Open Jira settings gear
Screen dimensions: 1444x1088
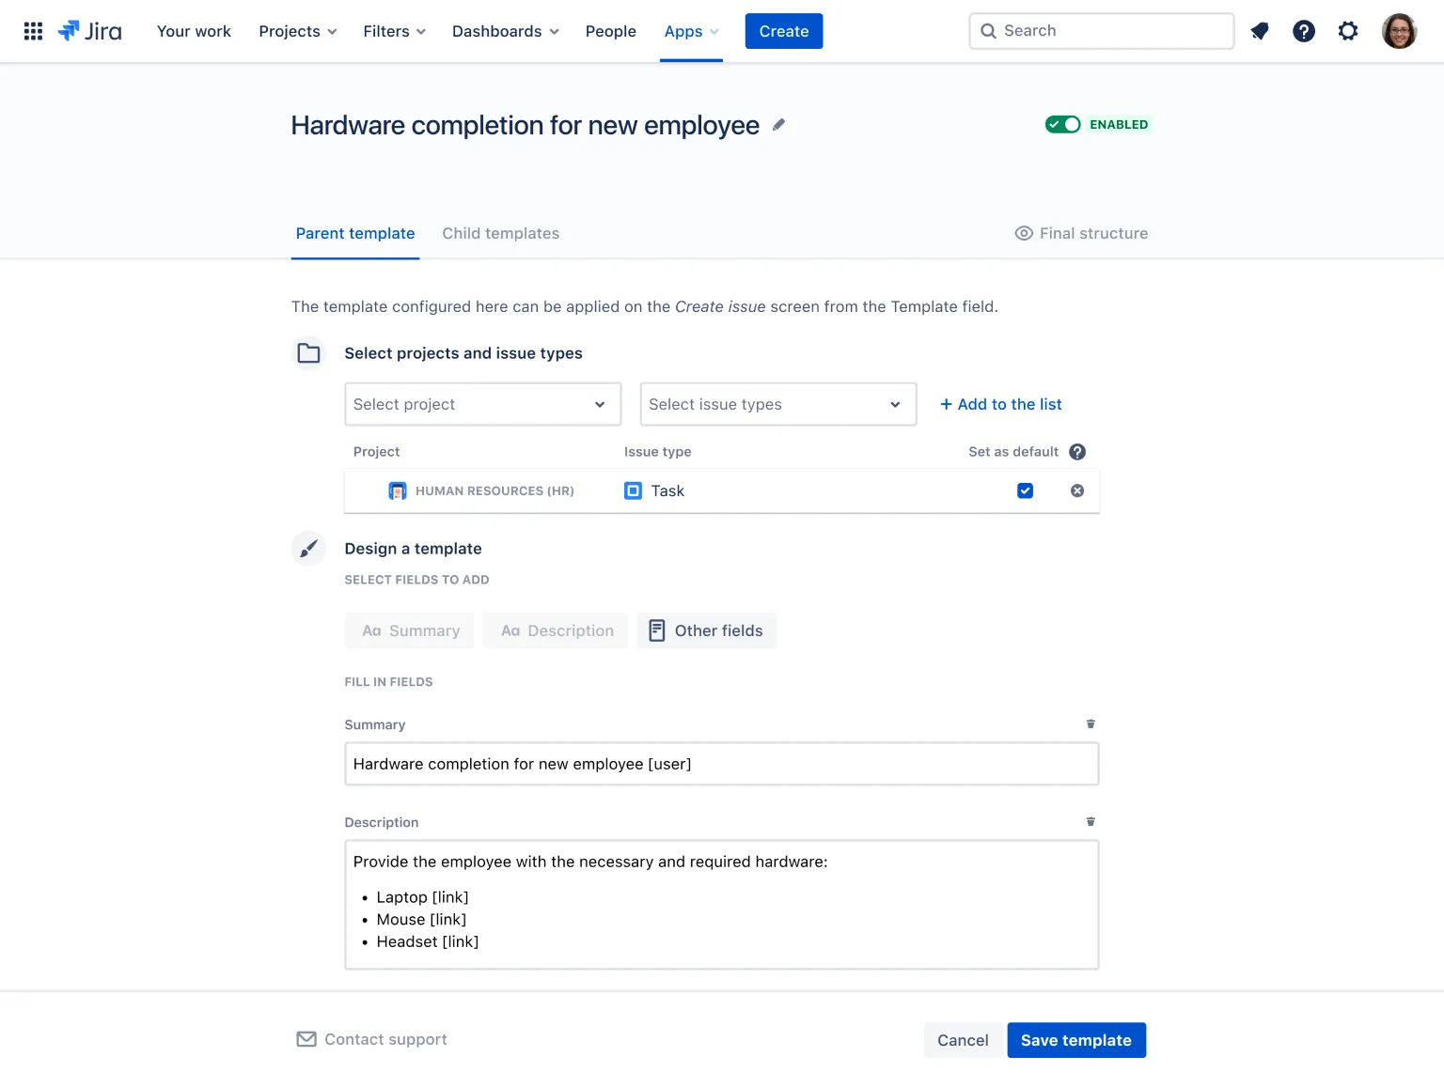coord(1348,31)
